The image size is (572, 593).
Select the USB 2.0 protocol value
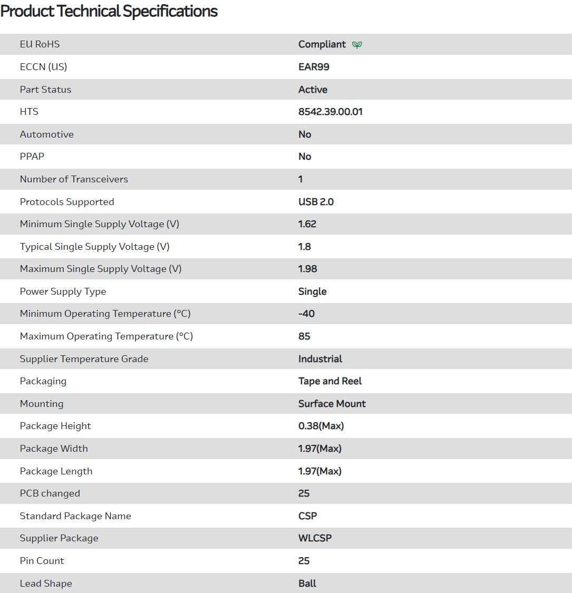316,202
